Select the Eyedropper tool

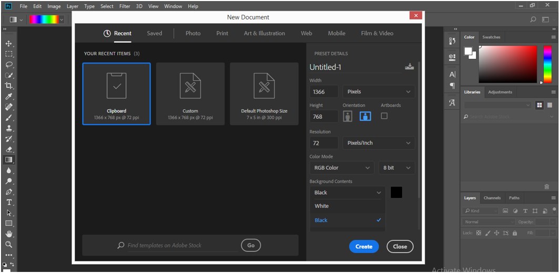[8, 97]
